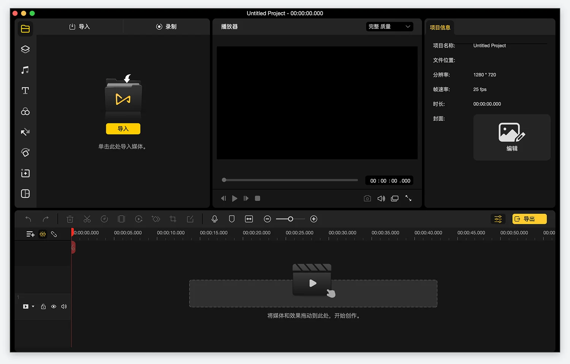Image resolution: width=570 pixels, height=364 pixels.
Task: Open the Transitions panel in sidebar
Action: pos(25,132)
